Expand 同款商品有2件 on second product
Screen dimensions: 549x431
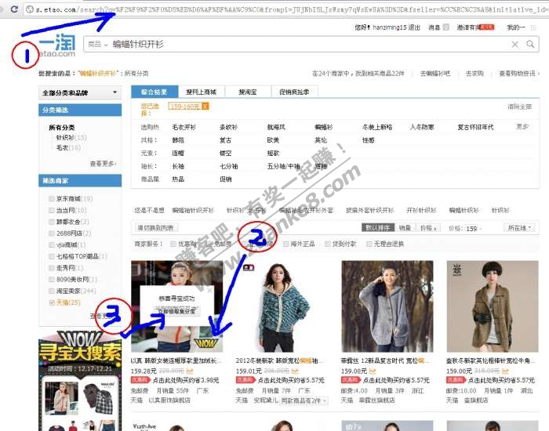[x=304, y=400]
